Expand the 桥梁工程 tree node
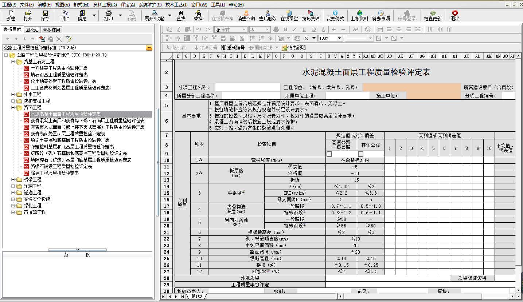The width and height of the screenshot is (523, 302). (13, 180)
